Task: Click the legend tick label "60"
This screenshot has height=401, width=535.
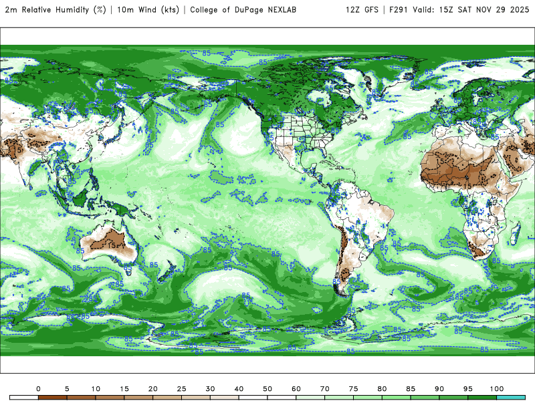Action: (x=296, y=389)
